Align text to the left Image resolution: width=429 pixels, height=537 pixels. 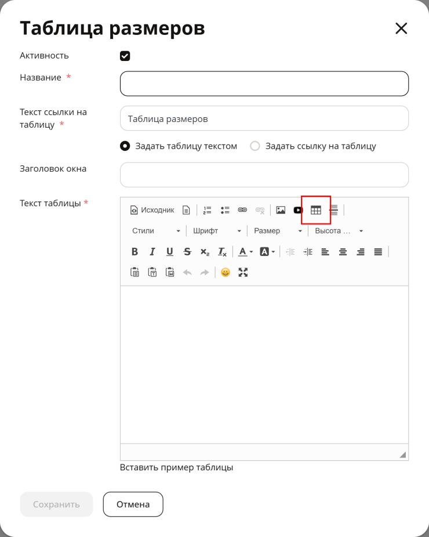click(325, 252)
